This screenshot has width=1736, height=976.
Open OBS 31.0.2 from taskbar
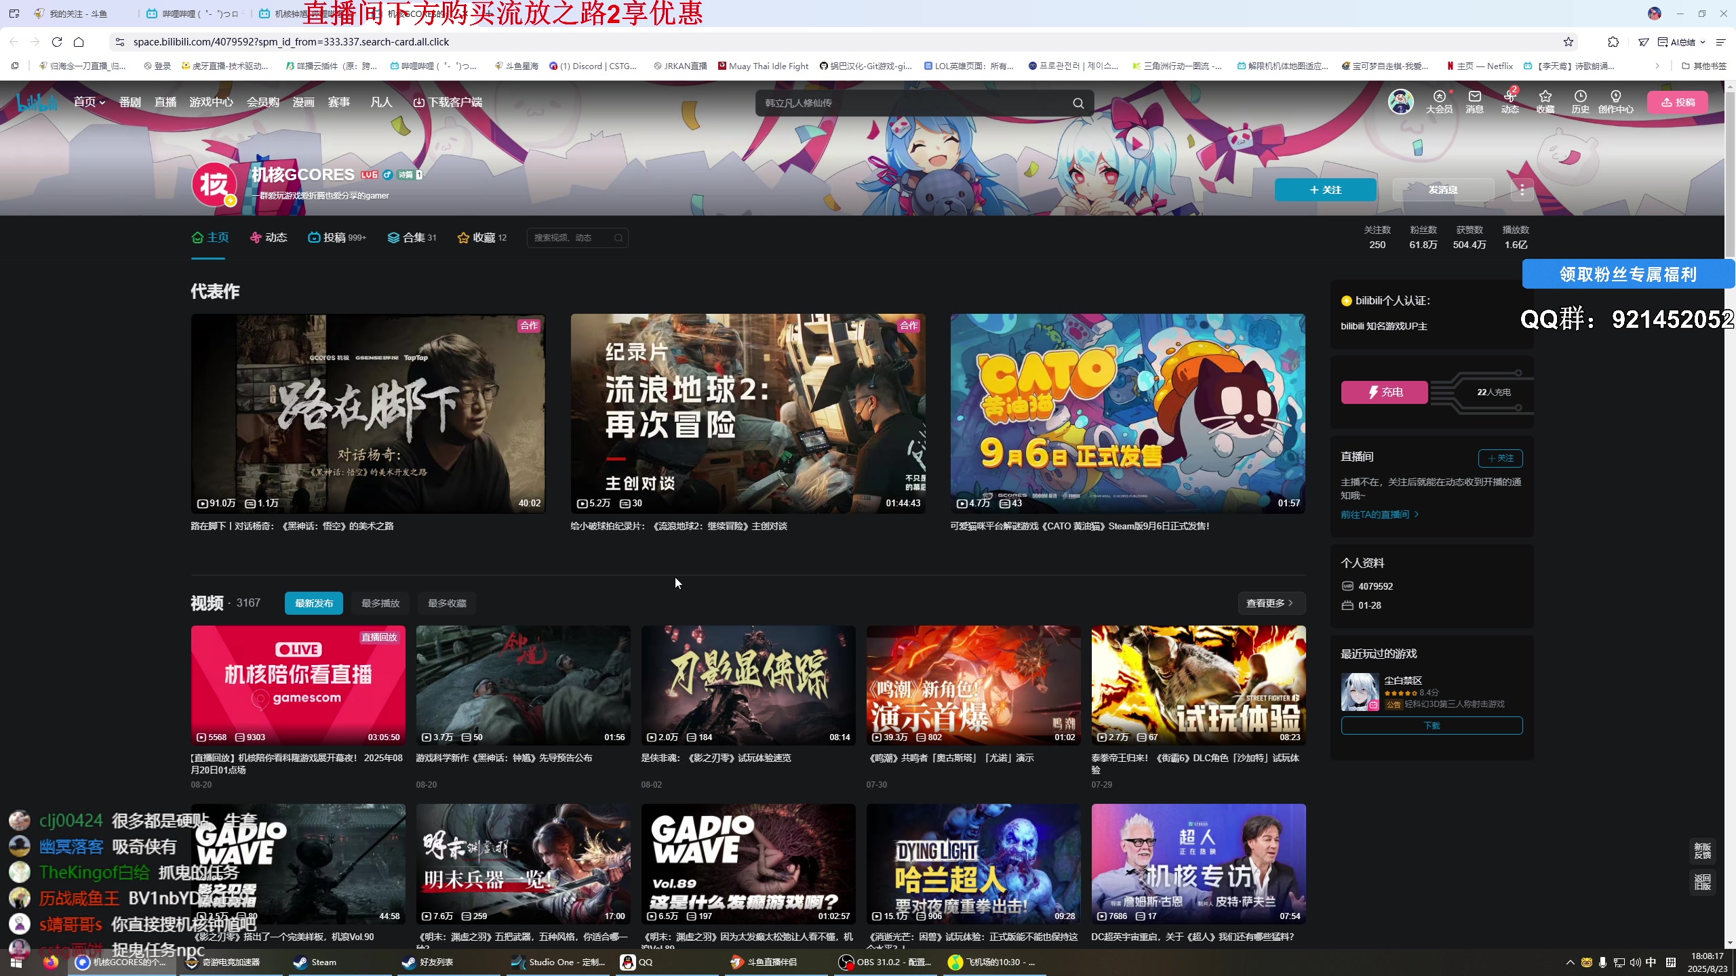885,962
